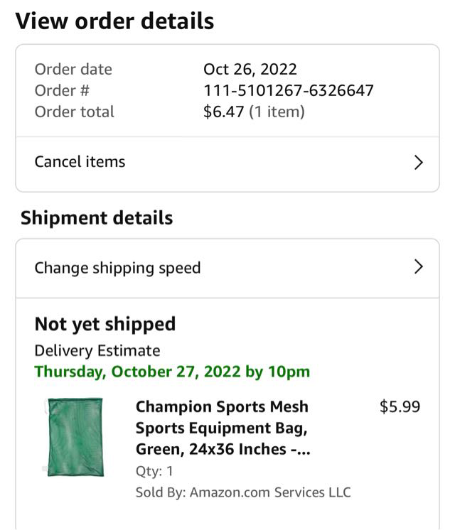Open Champion Sports Mesh Bag product title
The image size is (455, 530).
pyautogui.click(x=223, y=428)
